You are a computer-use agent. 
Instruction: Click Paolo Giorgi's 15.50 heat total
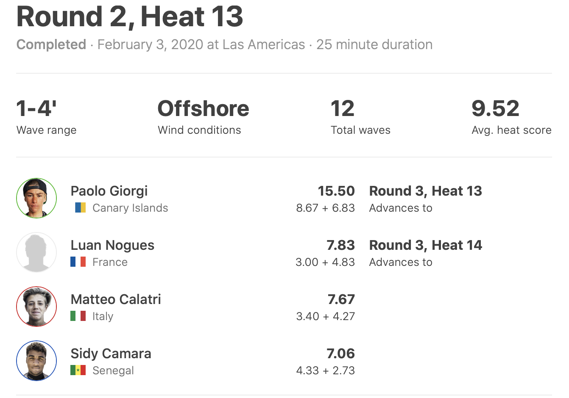[336, 191]
